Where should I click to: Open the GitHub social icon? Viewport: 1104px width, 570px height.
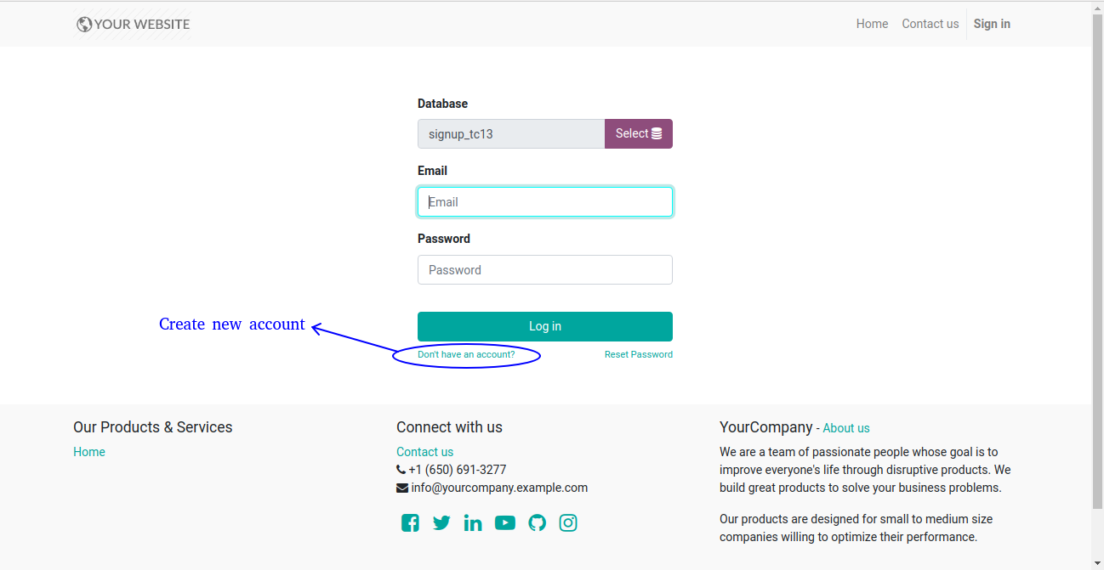point(537,523)
